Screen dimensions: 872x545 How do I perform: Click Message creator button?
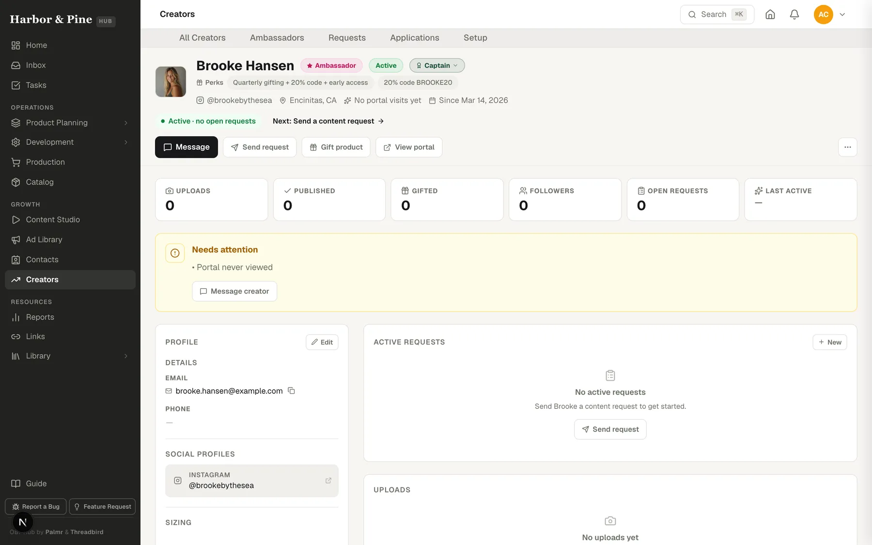(234, 291)
